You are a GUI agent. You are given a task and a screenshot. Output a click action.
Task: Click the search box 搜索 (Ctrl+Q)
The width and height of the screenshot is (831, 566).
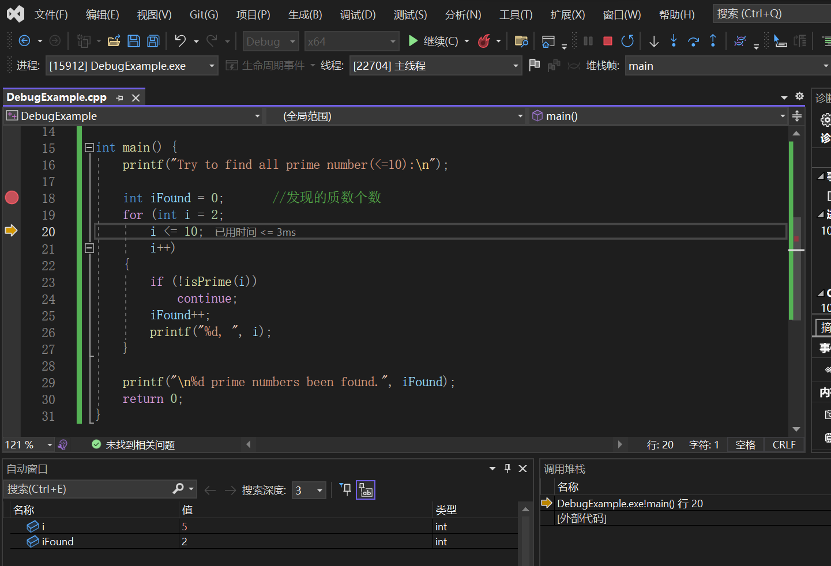pyautogui.click(x=772, y=14)
